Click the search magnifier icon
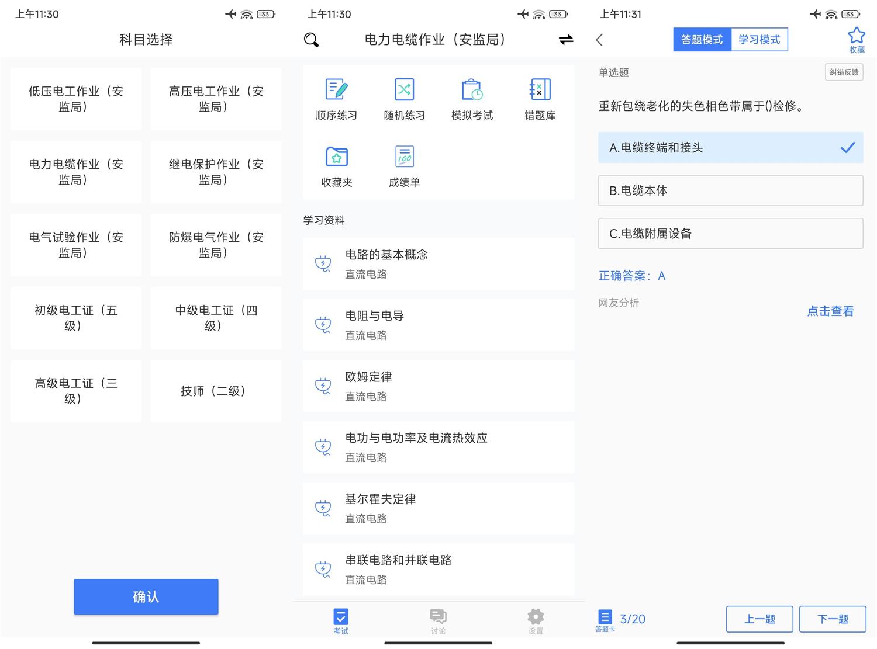 tap(310, 39)
